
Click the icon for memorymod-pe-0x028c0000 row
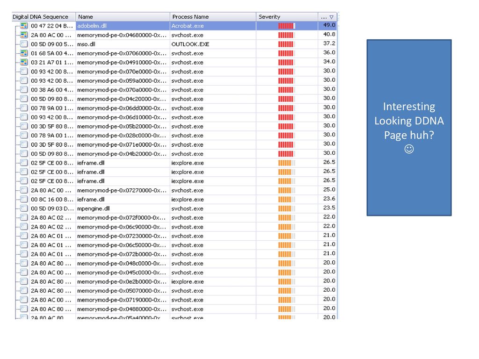[x=24, y=135]
